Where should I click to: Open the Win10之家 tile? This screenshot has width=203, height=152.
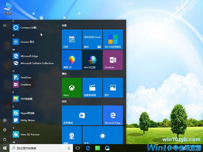click(x=92, y=60)
